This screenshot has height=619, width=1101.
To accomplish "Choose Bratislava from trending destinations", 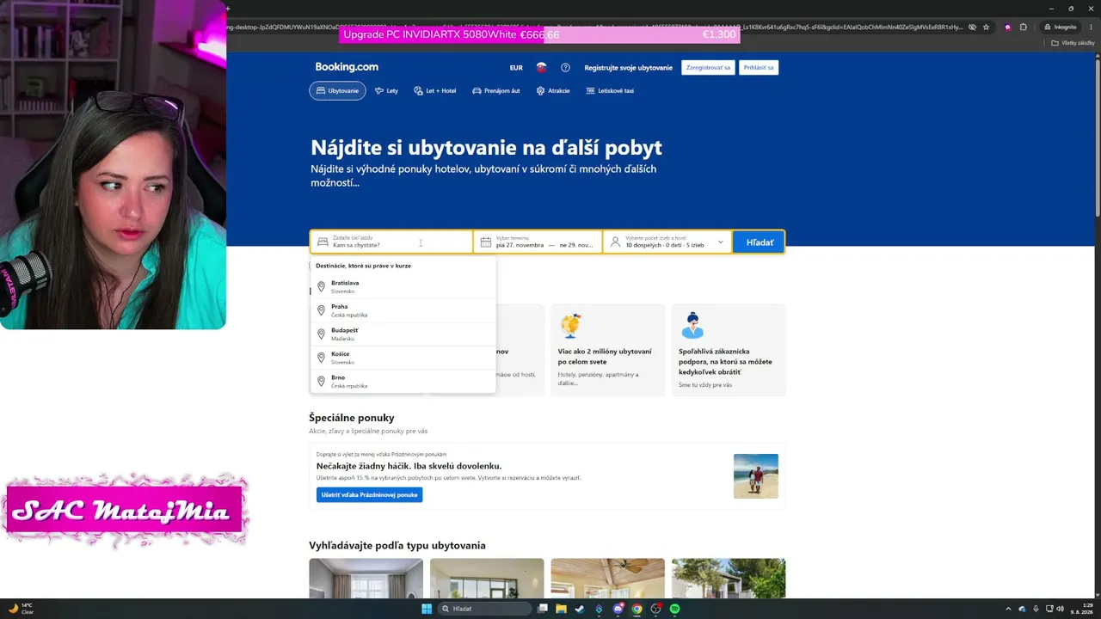I will 403,286.
